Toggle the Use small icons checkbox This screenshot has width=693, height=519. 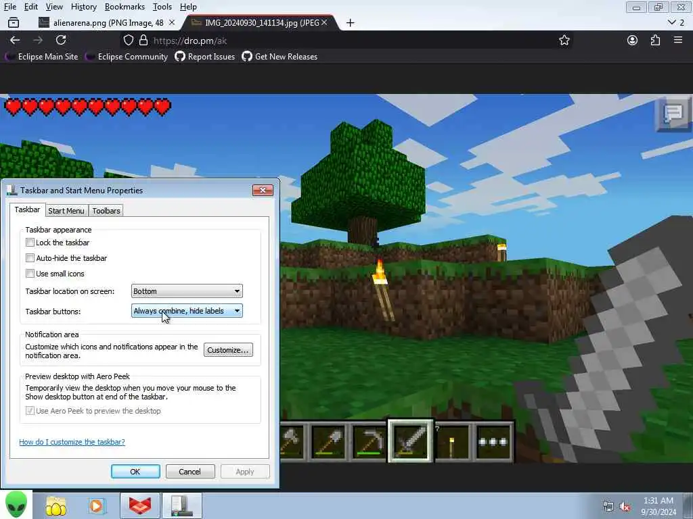coord(30,273)
